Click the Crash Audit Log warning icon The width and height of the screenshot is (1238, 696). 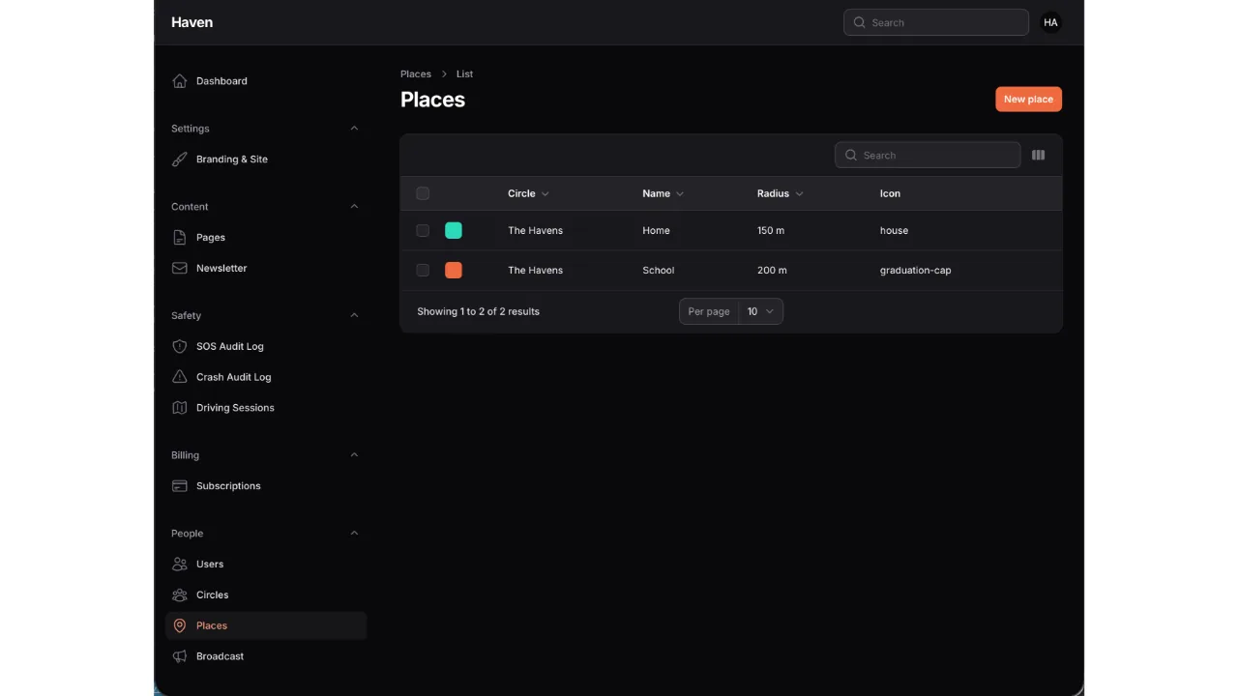click(x=179, y=378)
